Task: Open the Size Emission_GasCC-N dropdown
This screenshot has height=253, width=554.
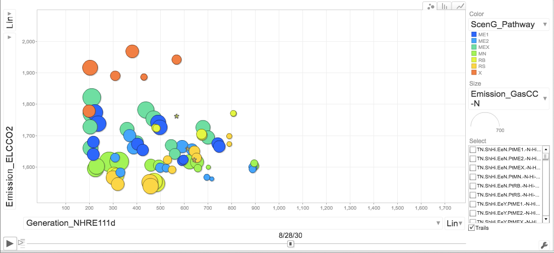Action: [509, 99]
